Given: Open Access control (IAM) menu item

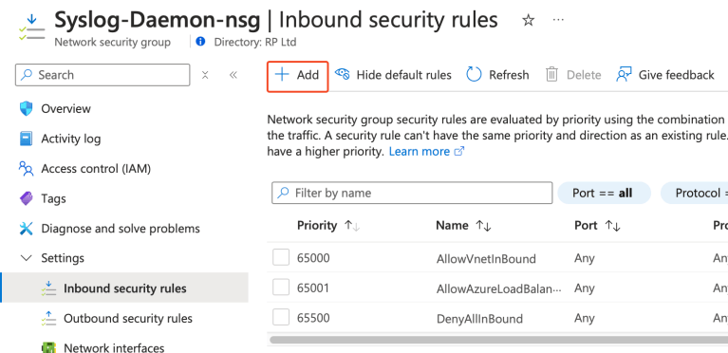Looking at the screenshot, I should 96,169.
